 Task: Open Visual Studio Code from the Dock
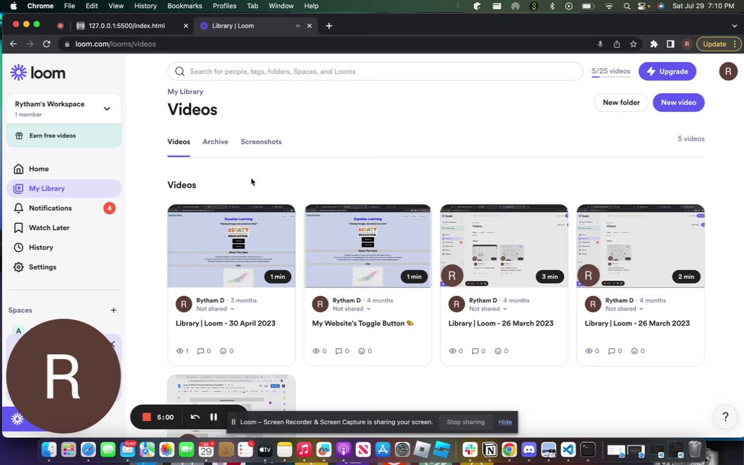pyautogui.click(x=568, y=449)
